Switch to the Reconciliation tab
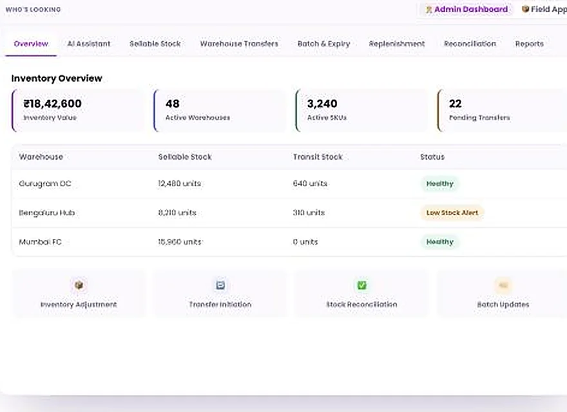The width and height of the screenshot is (567, 412). pos(470,44)
